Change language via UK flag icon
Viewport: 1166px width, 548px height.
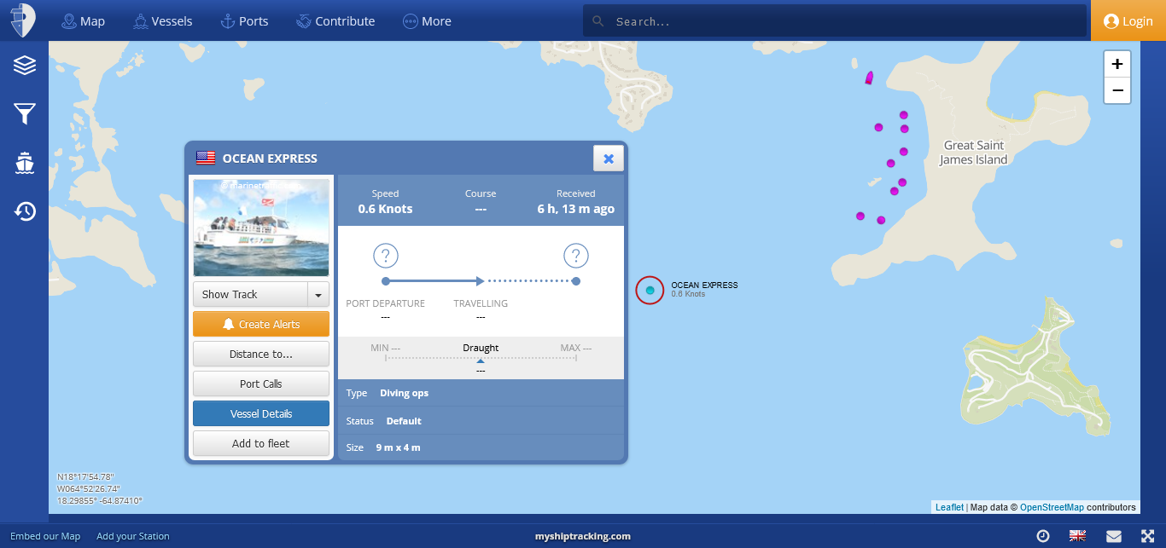coord(1078,536)
